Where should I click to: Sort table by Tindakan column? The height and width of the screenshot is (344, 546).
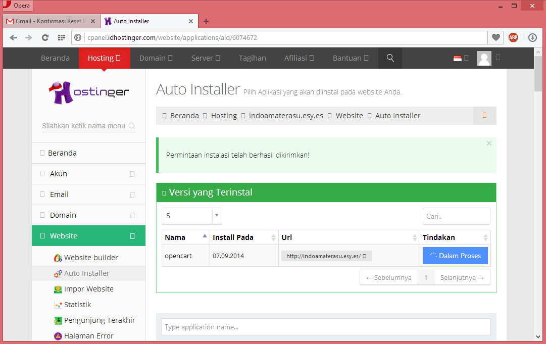click(x=455, y=237)
